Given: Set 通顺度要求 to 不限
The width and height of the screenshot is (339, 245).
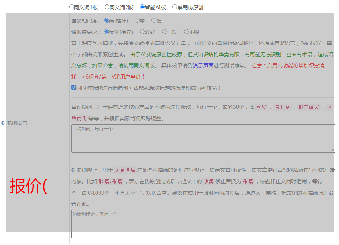Looking at the screenshot, I should pyautogui.click(x=186, y=32).
